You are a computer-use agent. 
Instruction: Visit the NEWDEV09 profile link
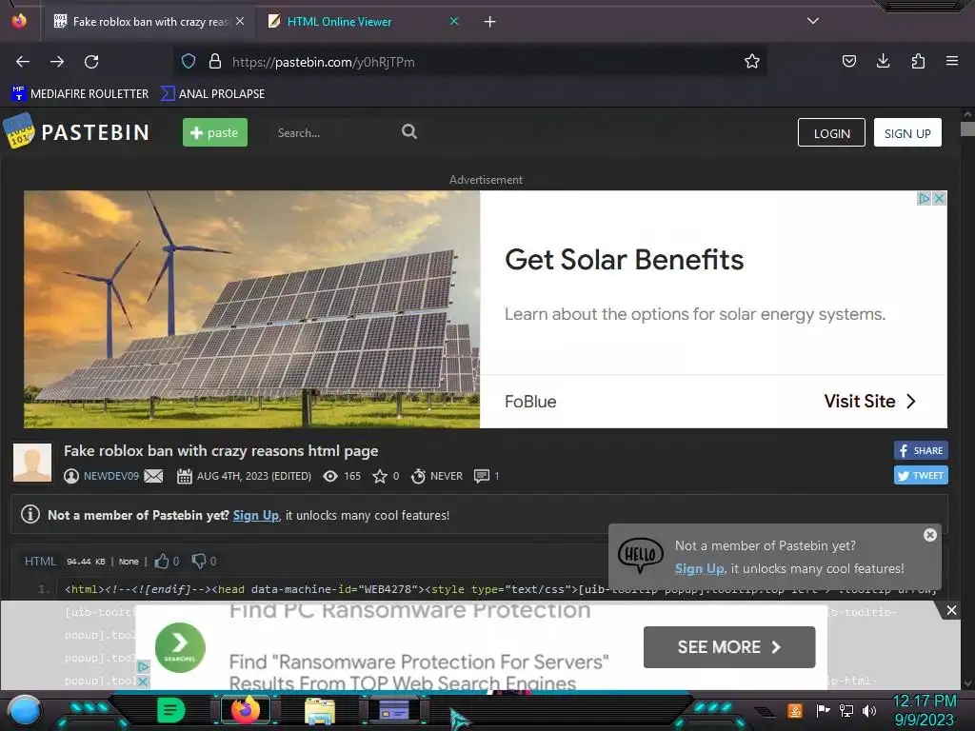click(111, 476)
